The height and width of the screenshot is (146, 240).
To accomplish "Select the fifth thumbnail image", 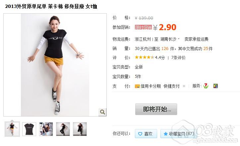I will (80, 129).
